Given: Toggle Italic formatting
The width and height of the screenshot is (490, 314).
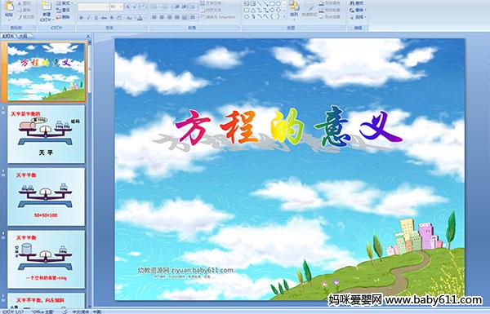Looking at the screenshot, I should 88,18.
